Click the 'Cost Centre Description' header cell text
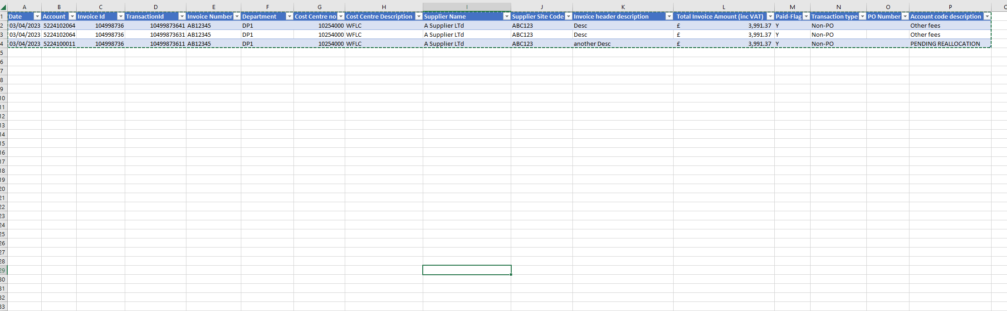Image resolution: width=1007 pixels, height=311 pixels. pos(379,16)
